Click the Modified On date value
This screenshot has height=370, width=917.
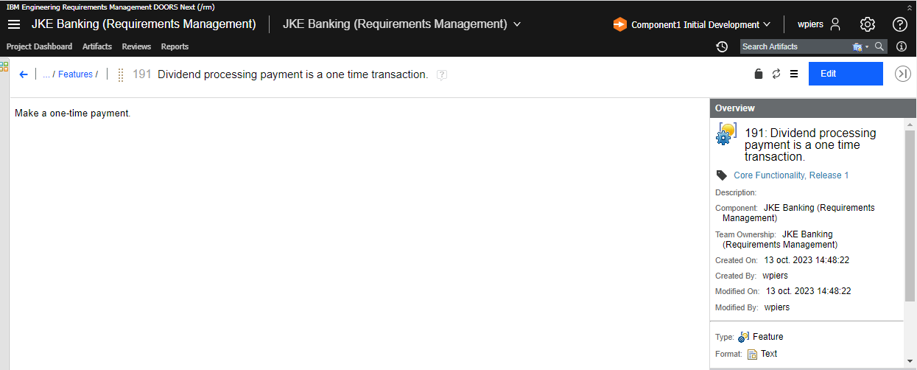(x=809, y=292)
